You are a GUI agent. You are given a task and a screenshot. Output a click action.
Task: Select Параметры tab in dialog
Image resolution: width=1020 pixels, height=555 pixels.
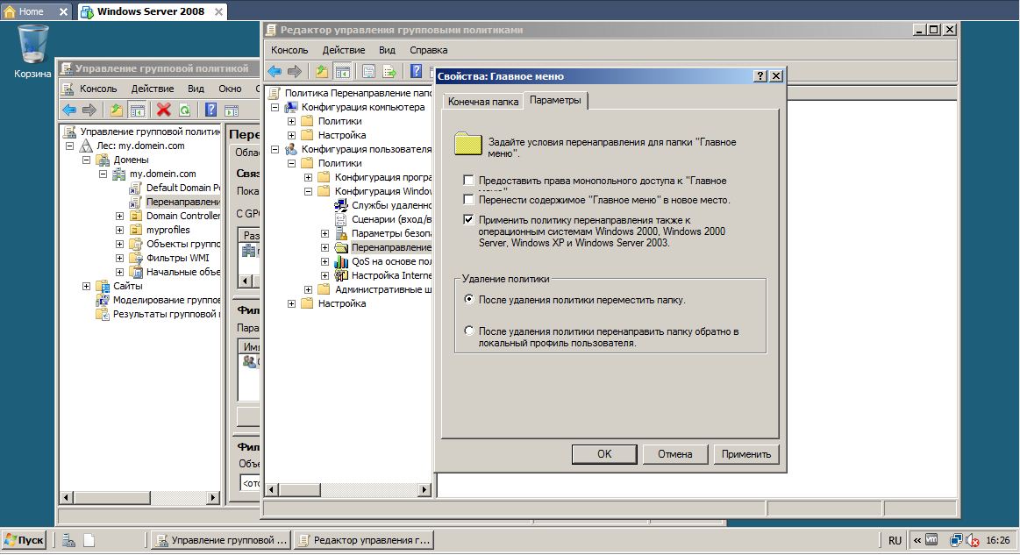click(555, 100)
